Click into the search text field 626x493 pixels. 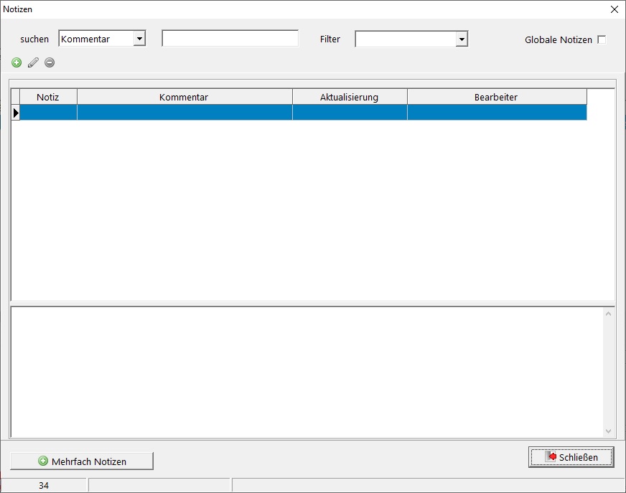pos(230,38)
